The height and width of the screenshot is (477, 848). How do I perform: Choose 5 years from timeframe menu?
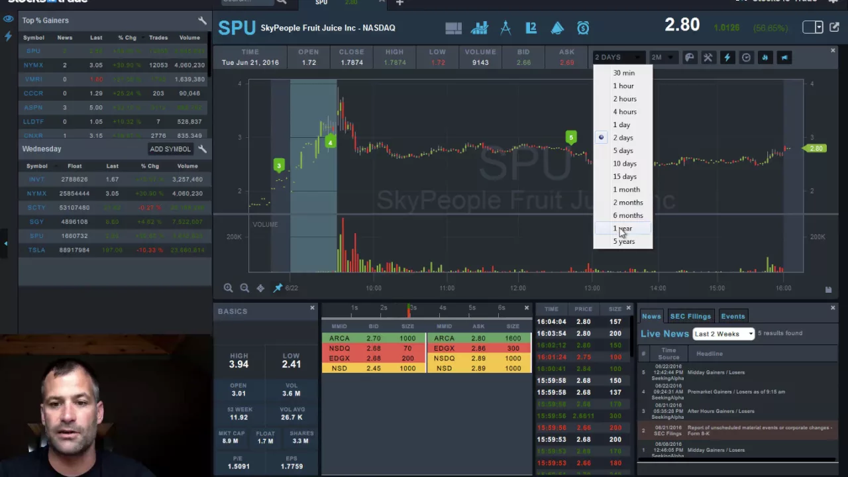623,242
